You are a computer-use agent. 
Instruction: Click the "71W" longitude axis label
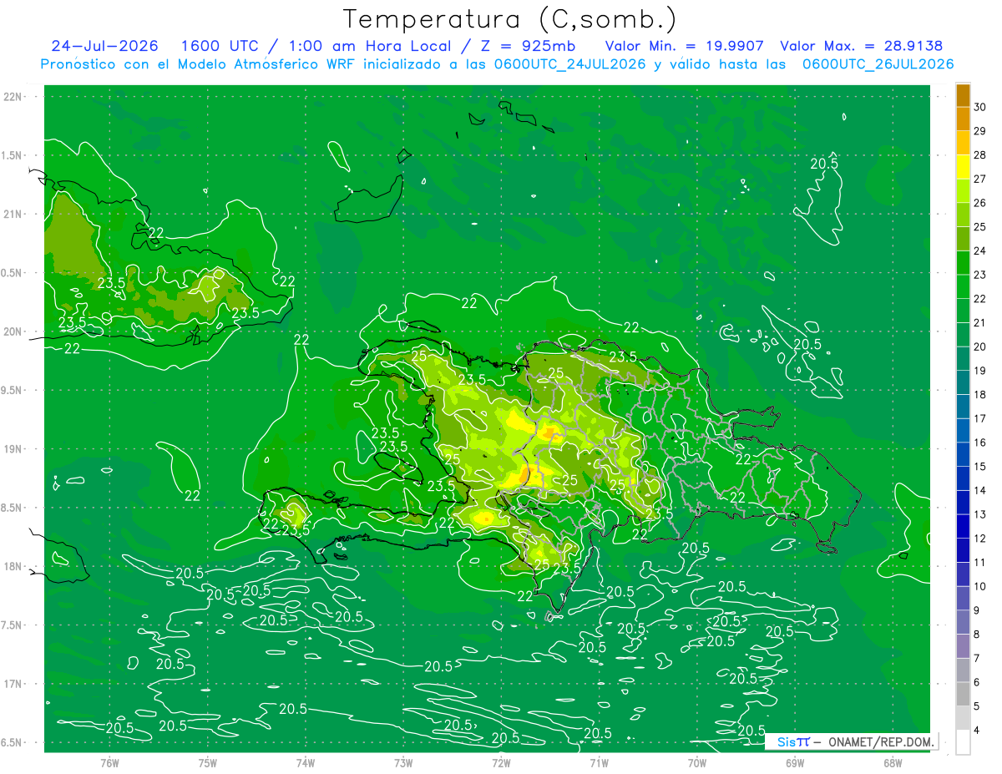coord(599,762)
